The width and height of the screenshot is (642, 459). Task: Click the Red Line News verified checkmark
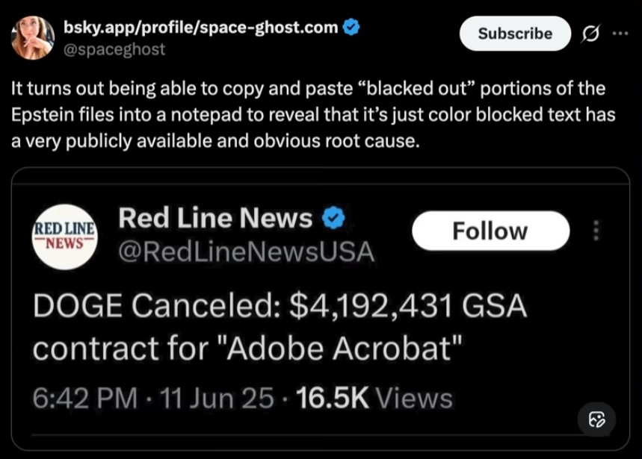tap(333, 218)
